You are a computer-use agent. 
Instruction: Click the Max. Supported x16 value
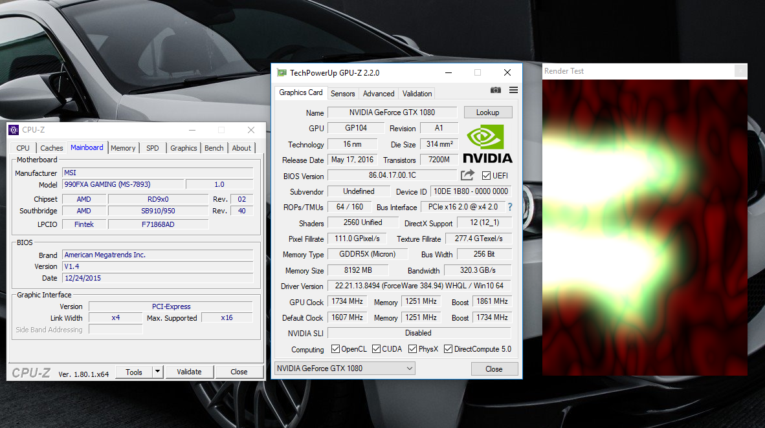tap(227, 317)
